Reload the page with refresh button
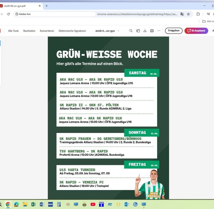This screenshot has height=209, width=214. pos(9,14)
